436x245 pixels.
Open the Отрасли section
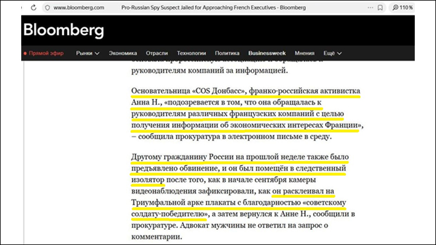pos(157,53)
